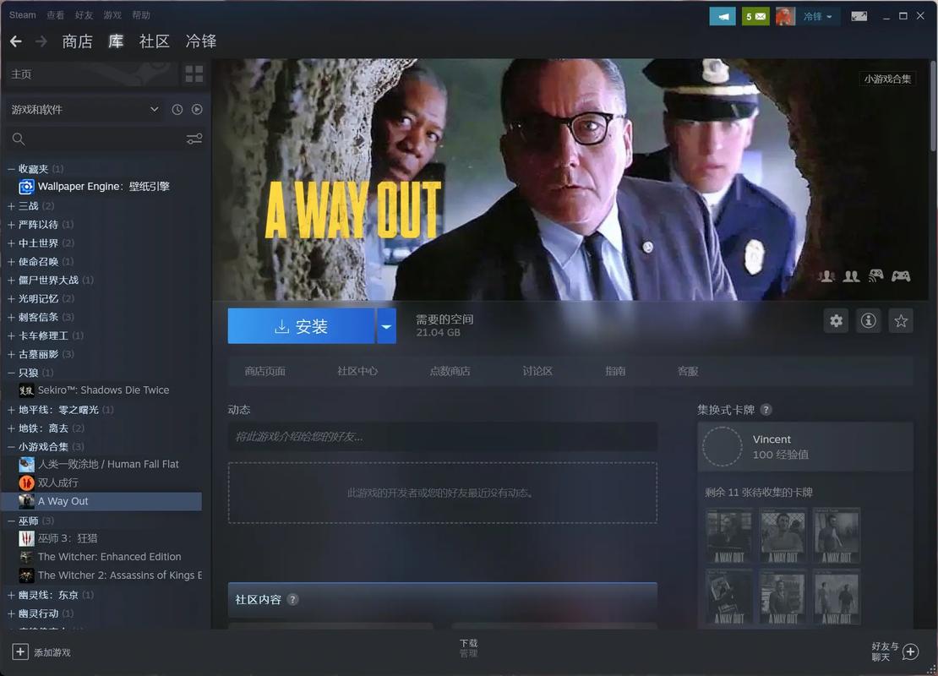
Task: Click the Vincent badge progress entry
Action: pos(805,447)
